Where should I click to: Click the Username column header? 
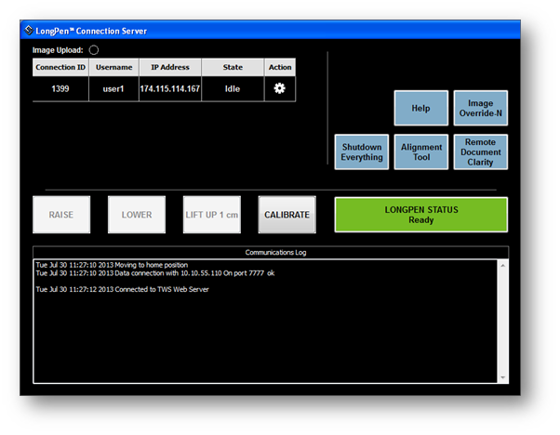[x=113, y=67]
